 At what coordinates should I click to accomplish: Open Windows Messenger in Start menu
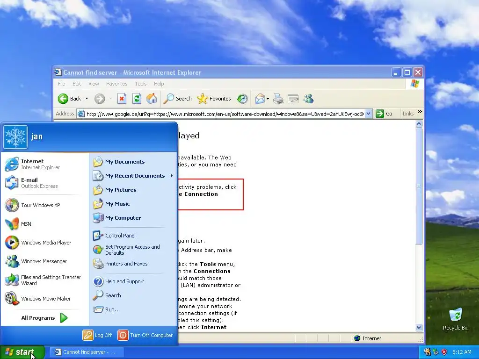point(44,261)
